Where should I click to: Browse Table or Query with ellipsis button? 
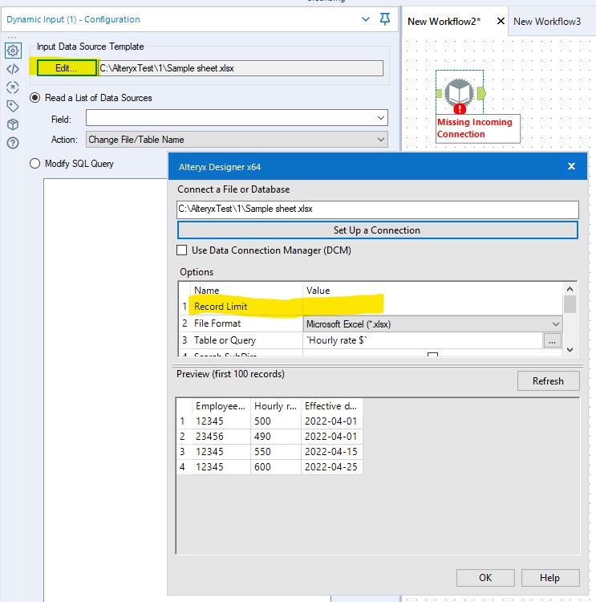552,340
